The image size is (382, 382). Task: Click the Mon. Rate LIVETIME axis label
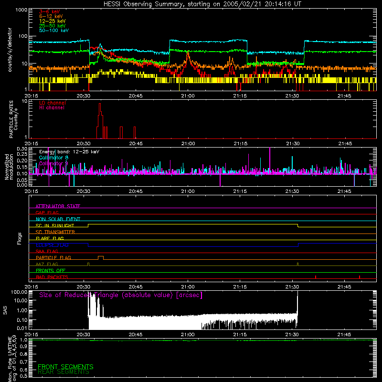(x=12, y=359)
